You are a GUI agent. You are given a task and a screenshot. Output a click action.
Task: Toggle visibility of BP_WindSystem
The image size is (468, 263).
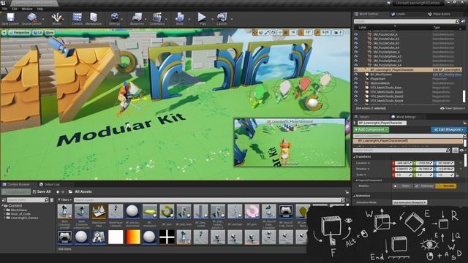click(x=356, y=75)
